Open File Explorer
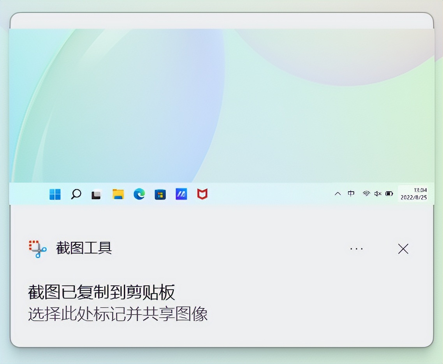443x364 pixels. 119,194
